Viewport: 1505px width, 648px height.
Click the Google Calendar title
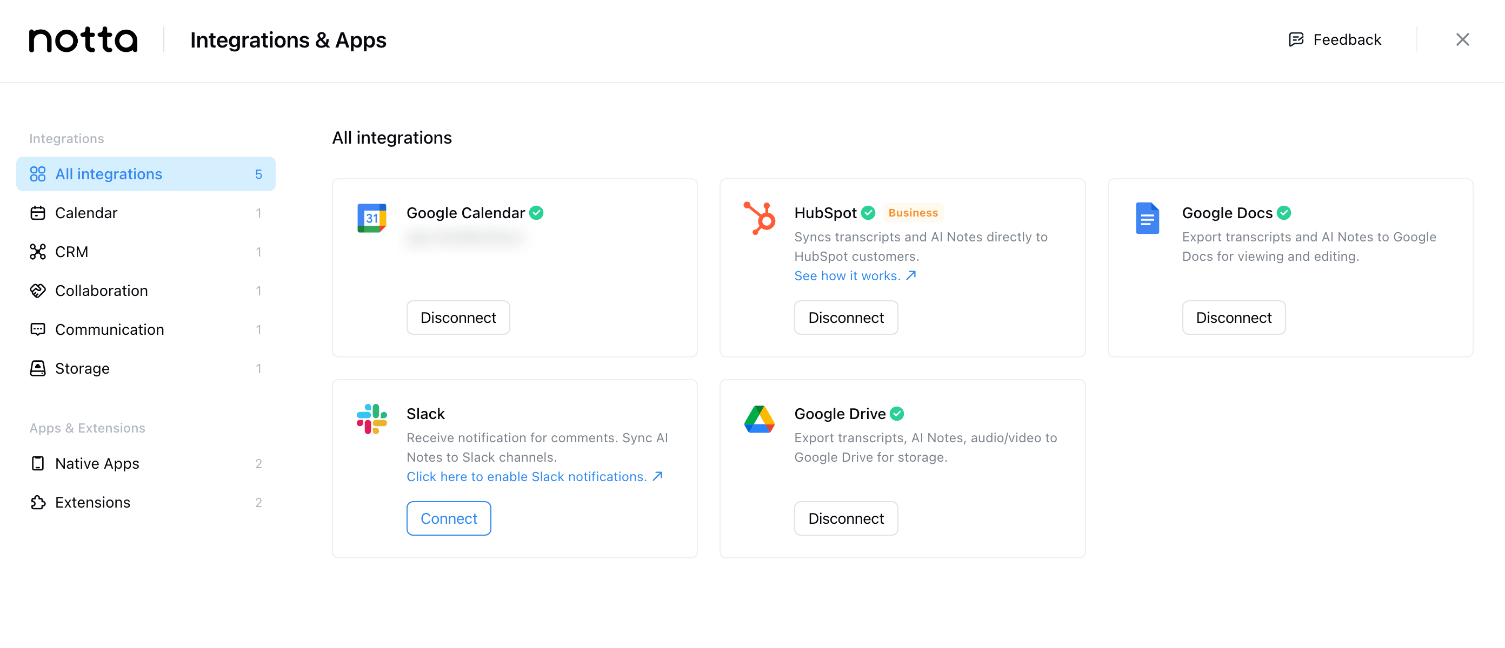[x=465, y=213]
